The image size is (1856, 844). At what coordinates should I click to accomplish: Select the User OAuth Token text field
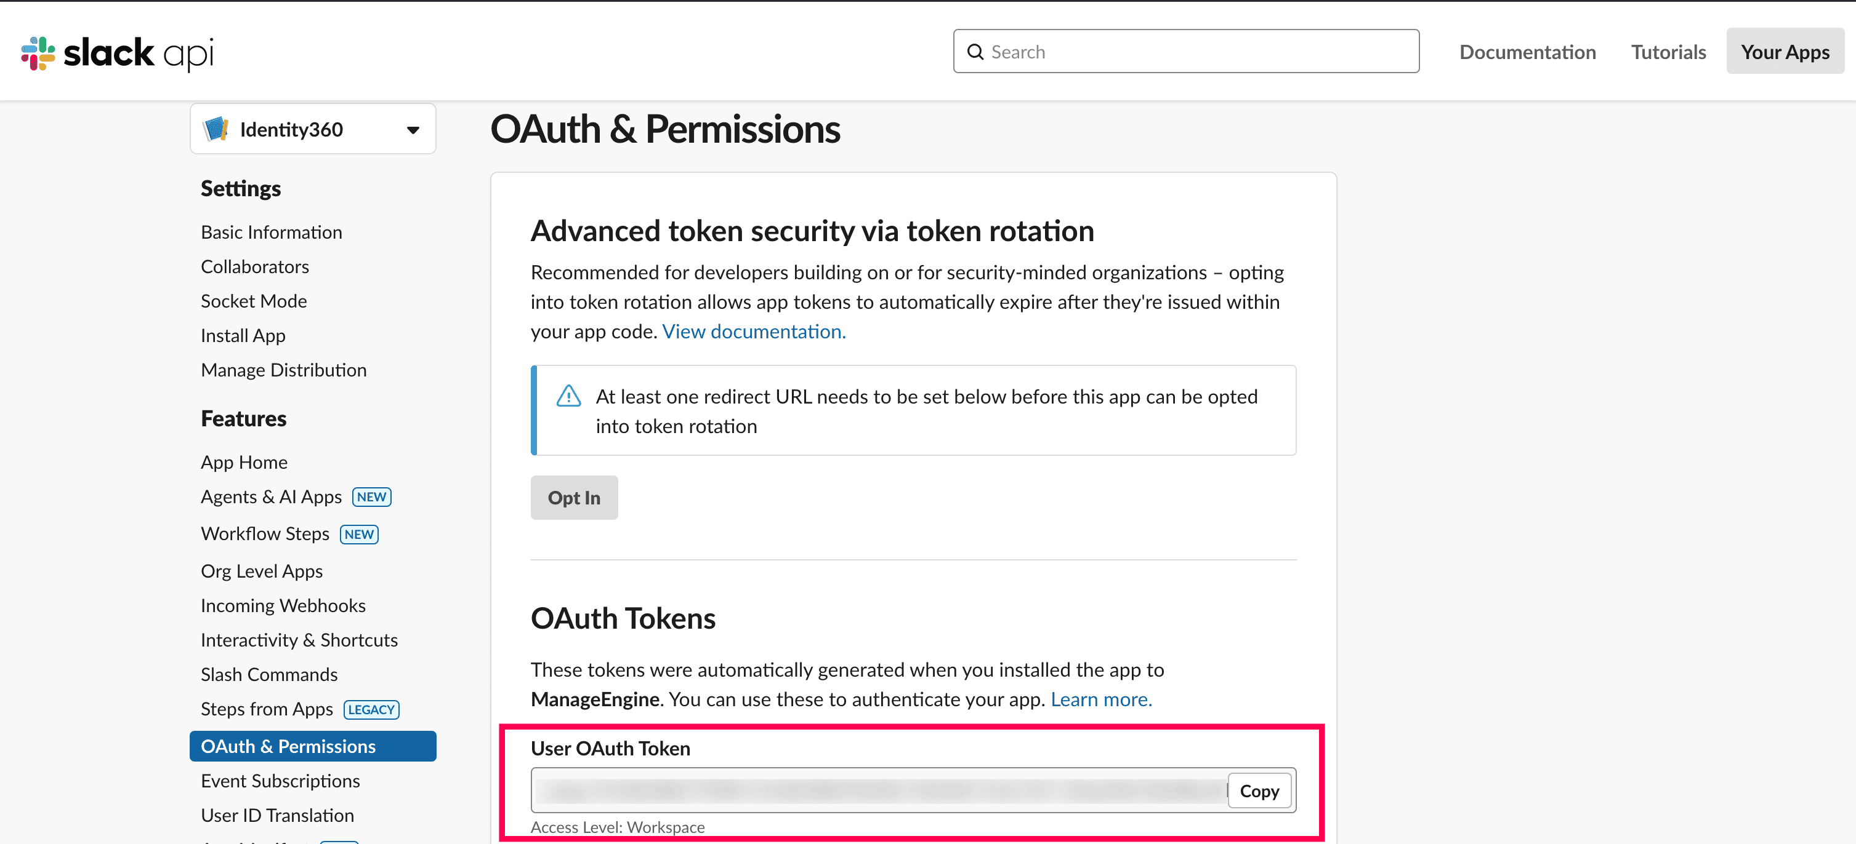(x=879, y=790)
